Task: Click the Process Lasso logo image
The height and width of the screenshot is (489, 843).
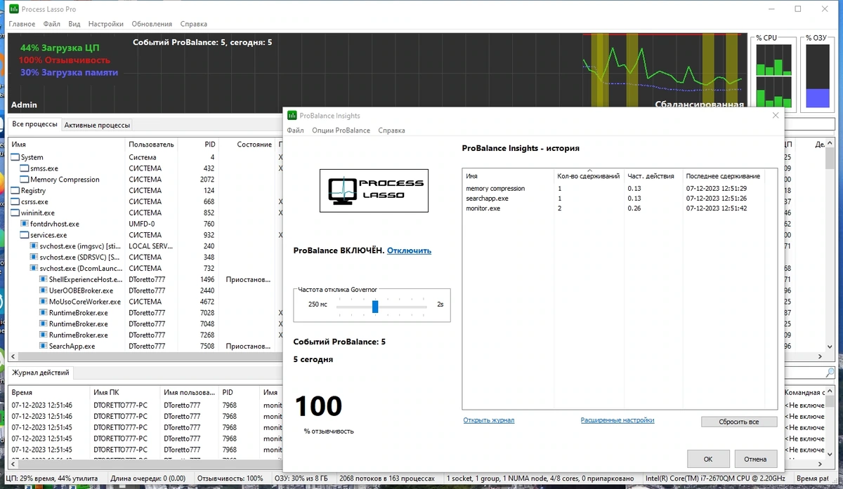Action: (x=372, y=190)
